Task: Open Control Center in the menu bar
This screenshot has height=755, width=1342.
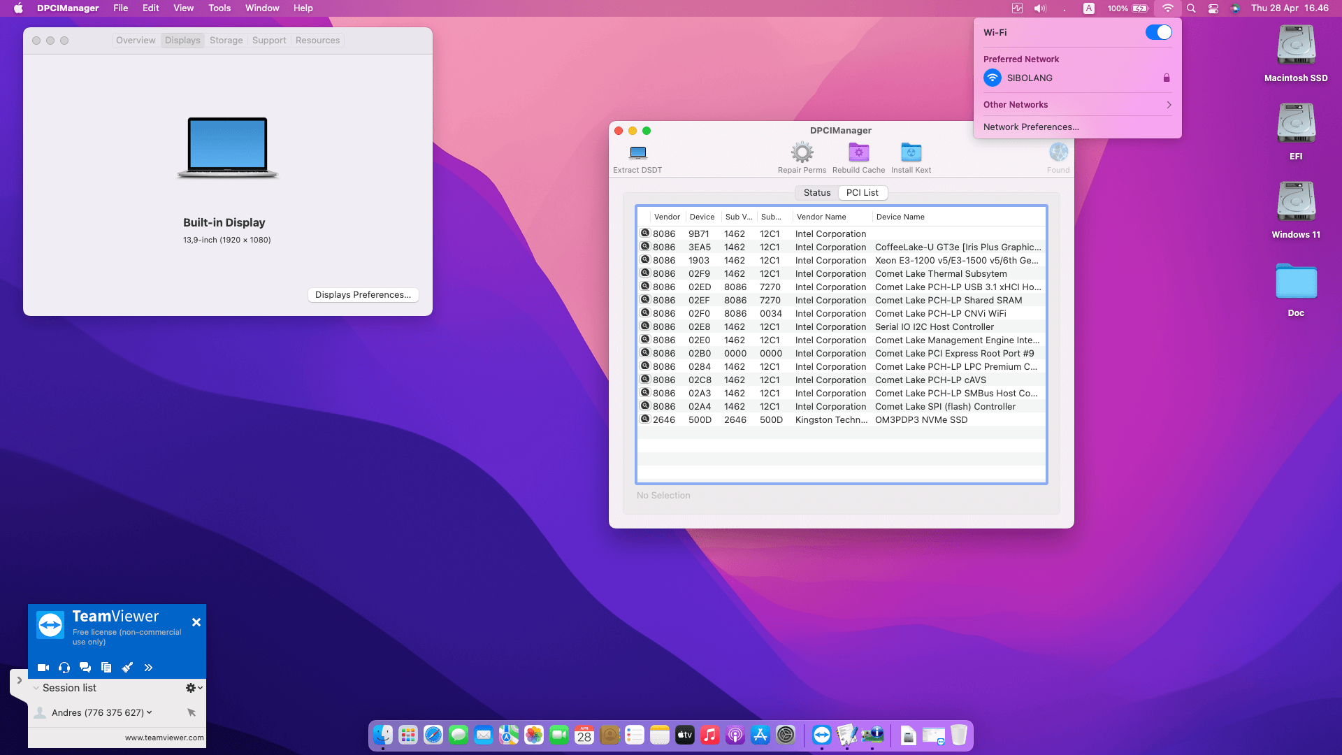Action: (1213, 8)
